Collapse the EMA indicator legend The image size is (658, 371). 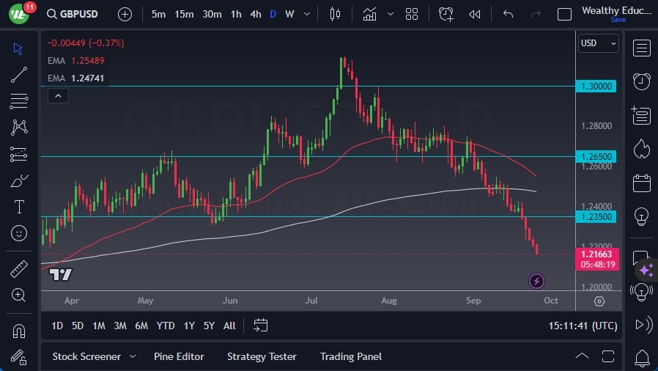[x=57, y=95]
